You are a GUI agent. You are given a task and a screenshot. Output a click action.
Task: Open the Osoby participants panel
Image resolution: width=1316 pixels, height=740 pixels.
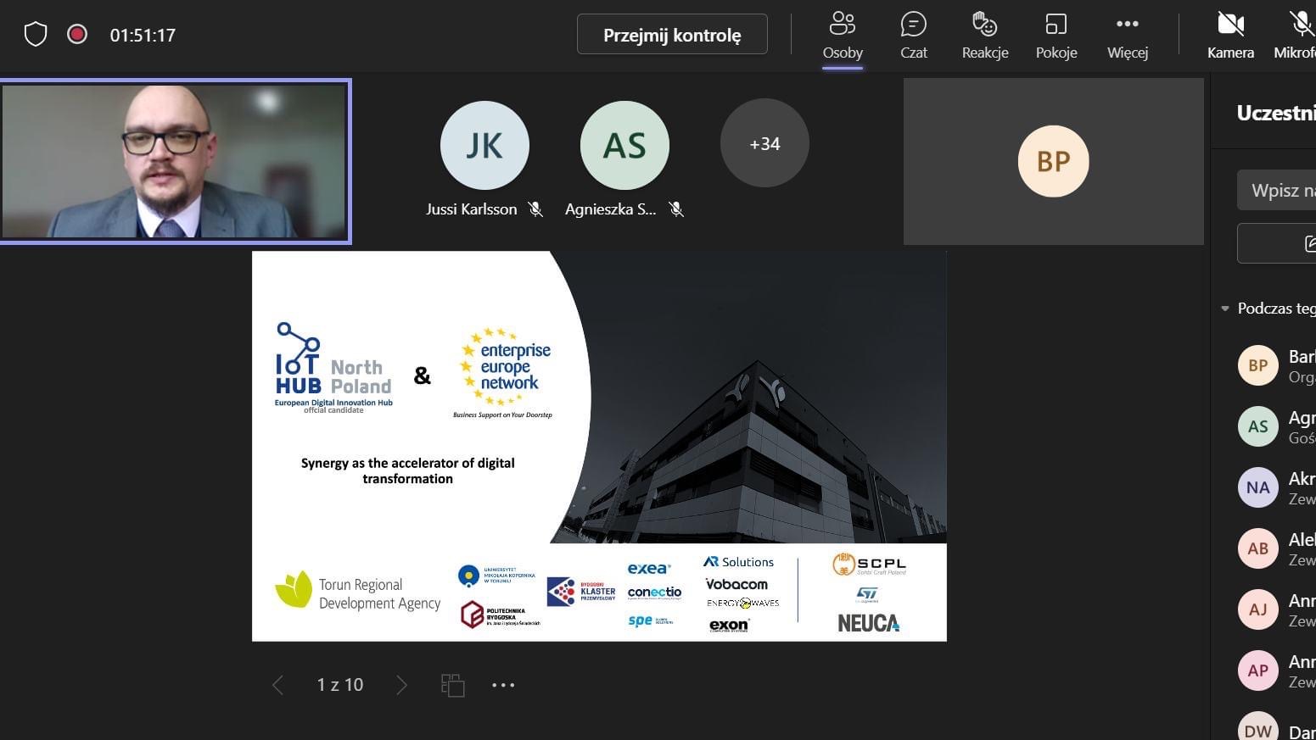842,36
